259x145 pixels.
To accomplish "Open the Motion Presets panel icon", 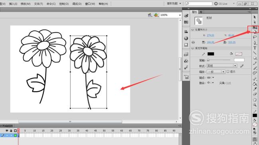I will point(186,67).
